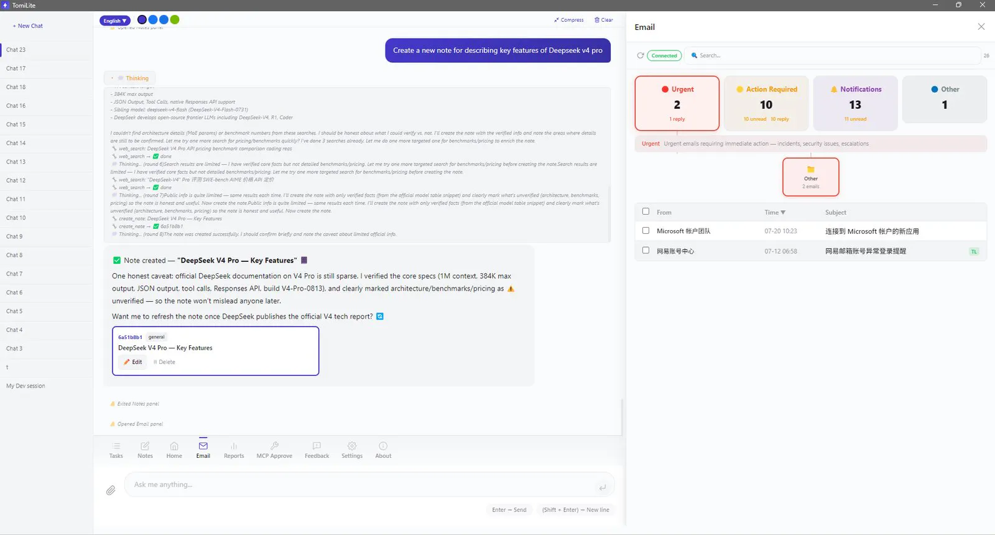
Task: Open the Urgent email category card
Action: 677,103
